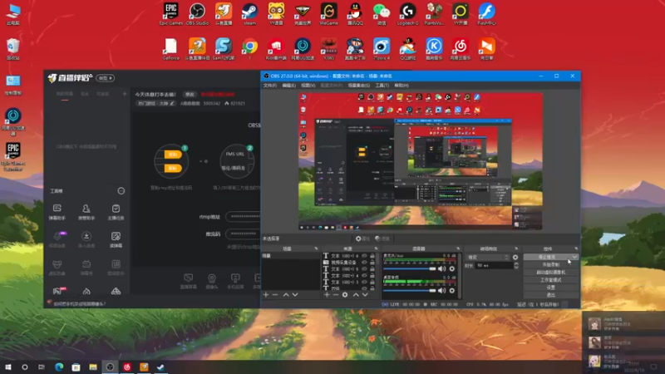Image resolution: width=665 pixels, height=374 pixels.
Task: Increase transition duration with stepper arrow
Action: coord(516,263)
